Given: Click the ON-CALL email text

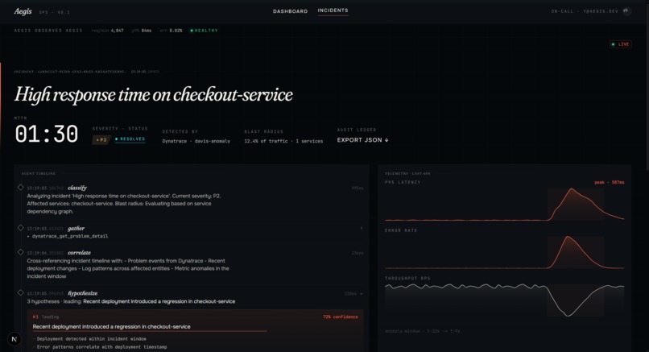Looking at the screenshot, I should [x=585, y=11].
